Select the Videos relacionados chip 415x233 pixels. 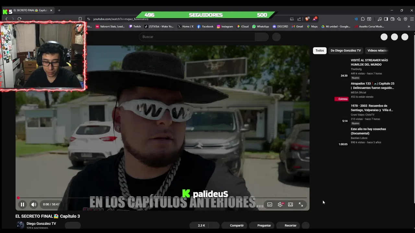pyautogui.click(x=378, y=50)
